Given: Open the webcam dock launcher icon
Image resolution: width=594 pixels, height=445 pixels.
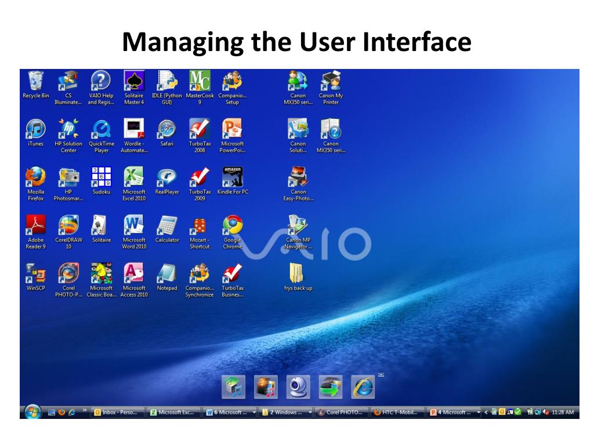Looking at the screenshot, I should 298,386.
